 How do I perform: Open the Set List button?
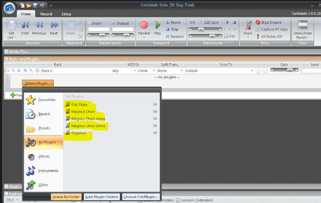point(11,30)
